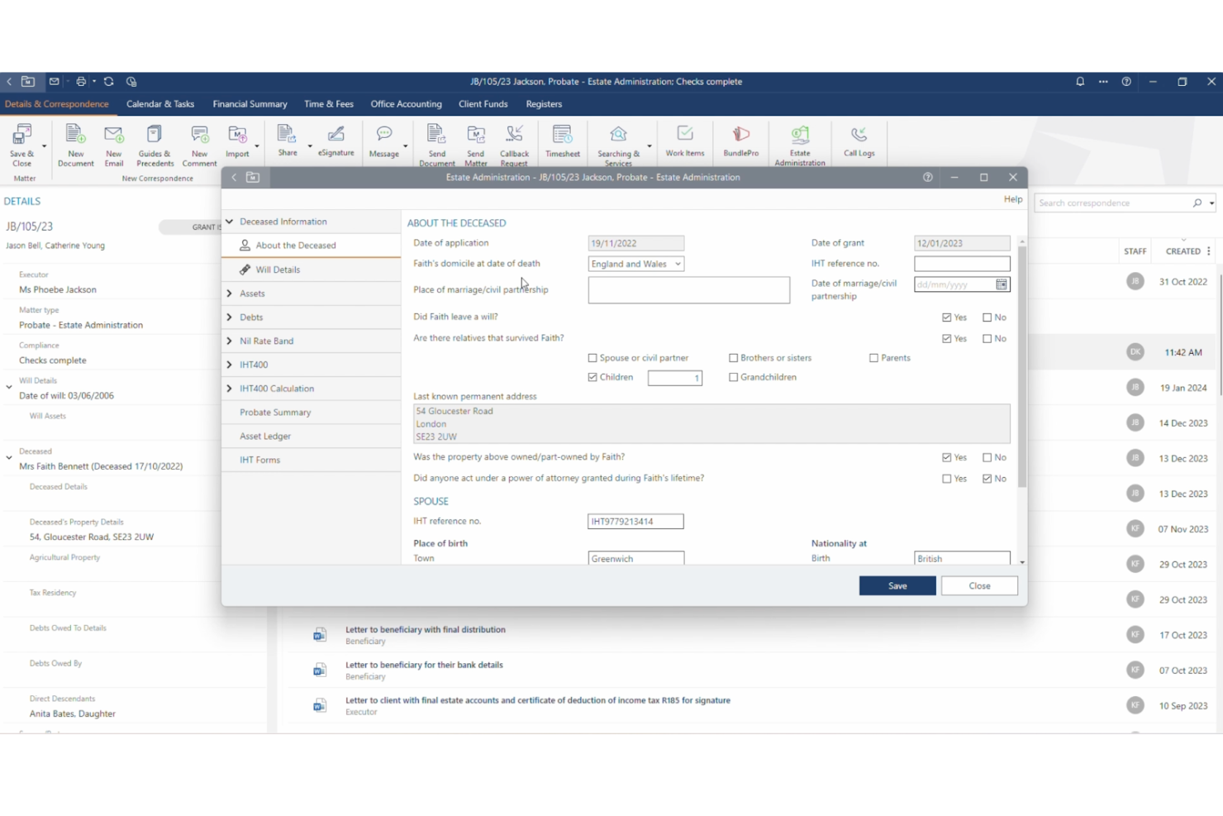Open the eSignature tool
Screen dimensions: 1223x816
[x=335, y=141]
